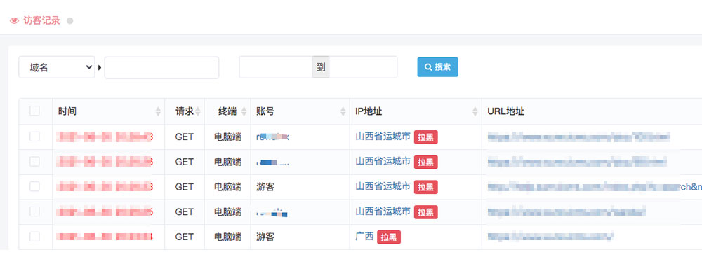This screenshot has height=259, width=702.
Task: Click 游客 in the third row
Action: pyautogui.click(x=265, y=187)
